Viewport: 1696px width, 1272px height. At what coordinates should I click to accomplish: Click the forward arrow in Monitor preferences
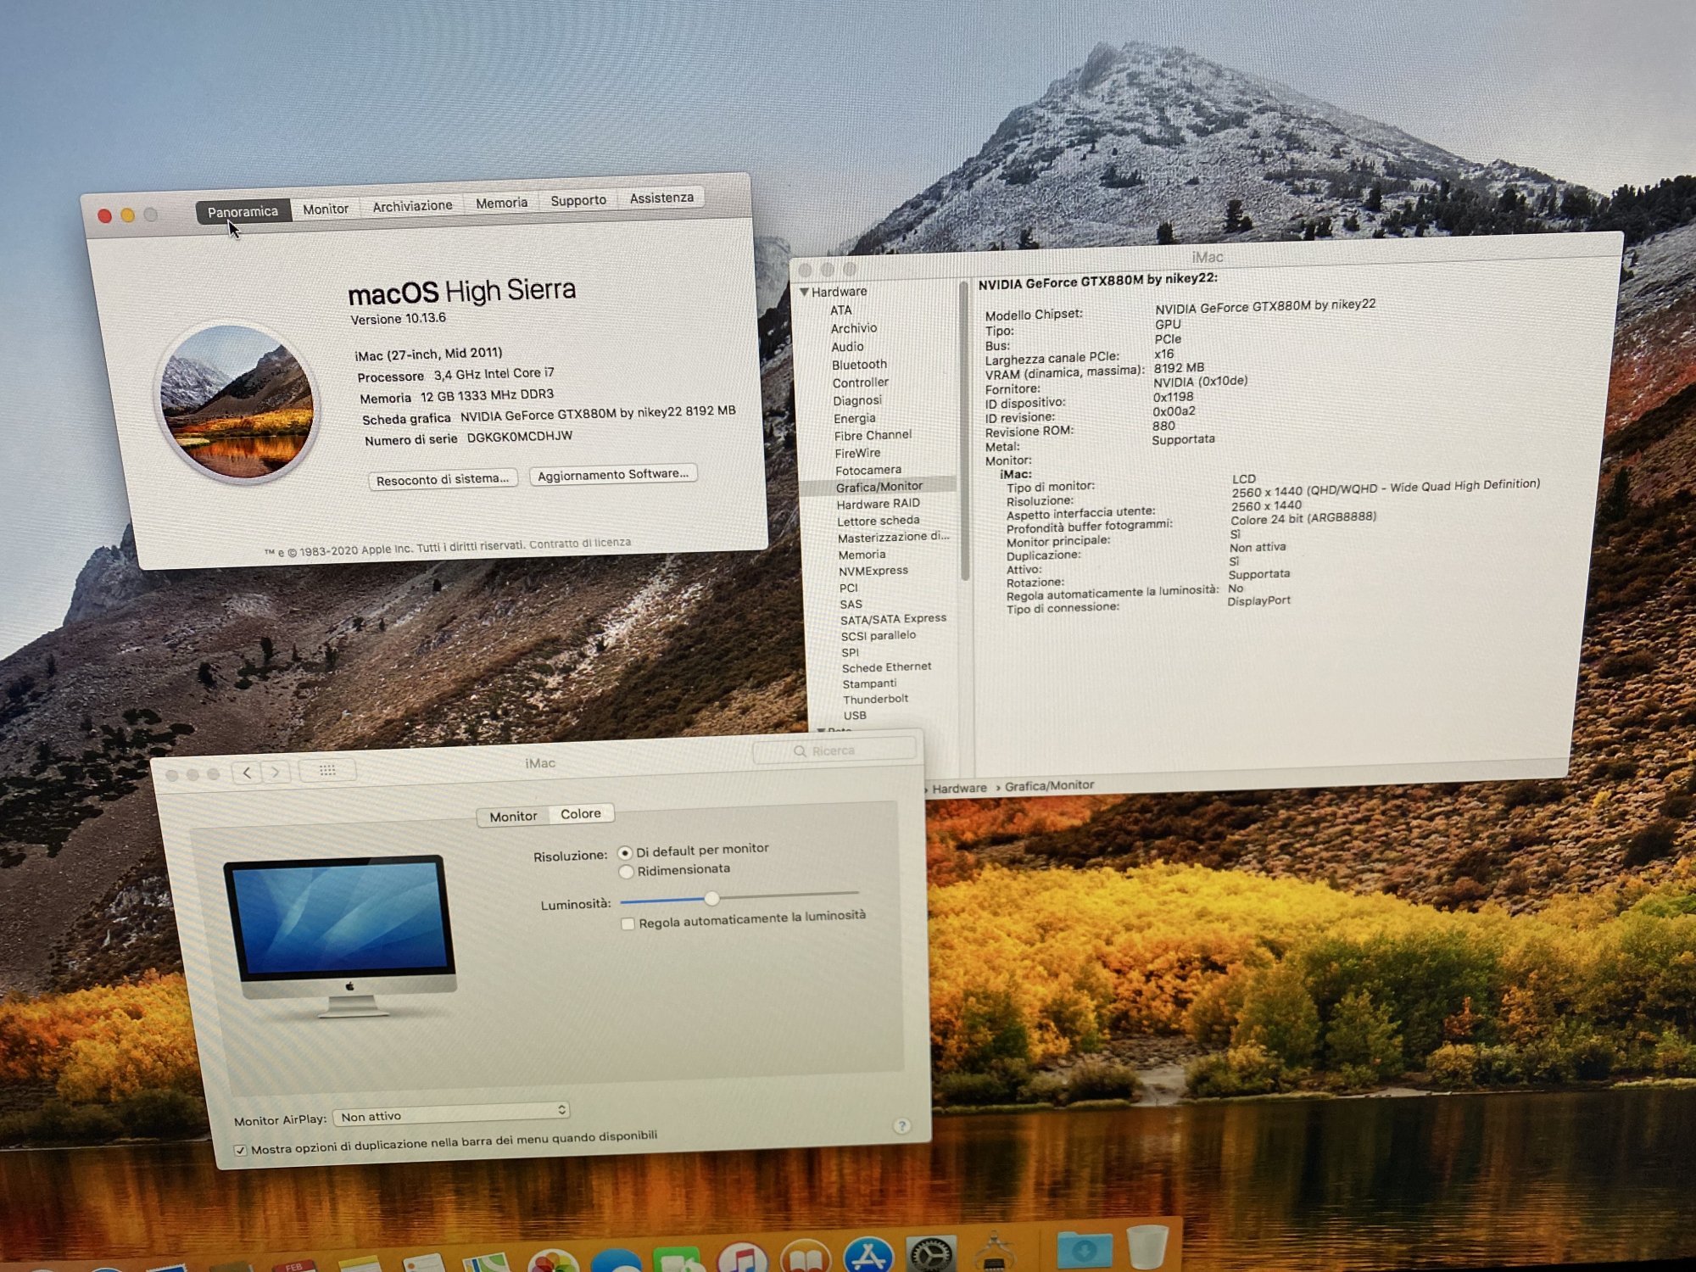(x=276, y=772)
